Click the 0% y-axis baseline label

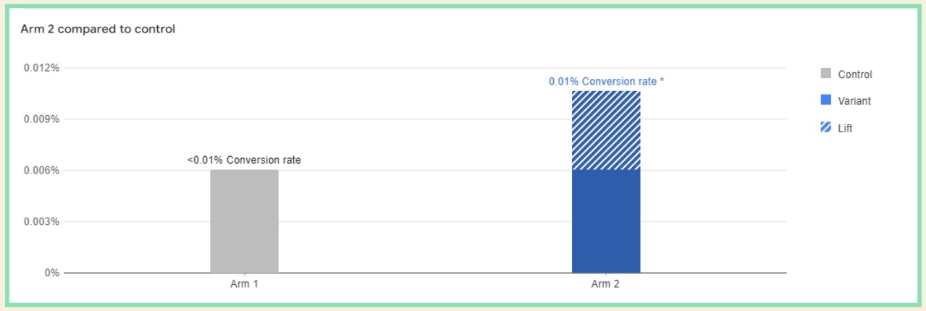tap(51, 273)
